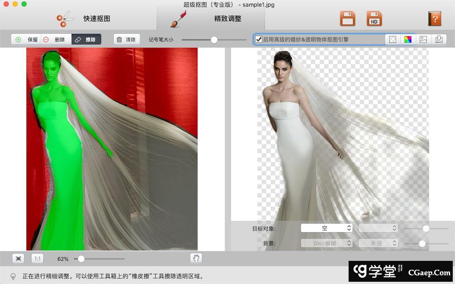Click the 清除 (clear) button
The image size is (455, 284).
126,40
